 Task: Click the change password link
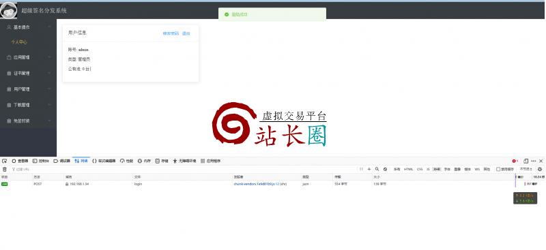[x=171, y=34]
